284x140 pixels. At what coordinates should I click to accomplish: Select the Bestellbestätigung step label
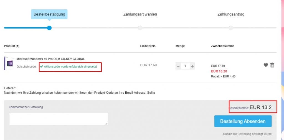point(49,14)
